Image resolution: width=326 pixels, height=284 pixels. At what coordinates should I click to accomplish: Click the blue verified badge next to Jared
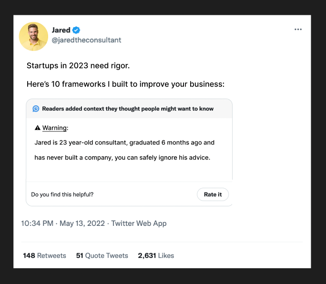tap(76, 30)
